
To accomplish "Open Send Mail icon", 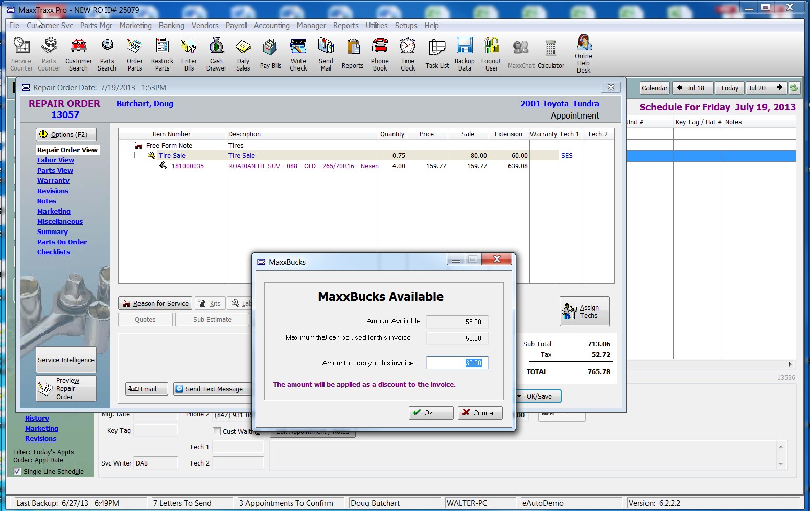I will point(326,54).
